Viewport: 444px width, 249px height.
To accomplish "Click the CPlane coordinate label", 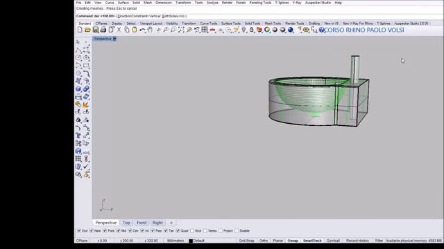I will (82, 241).
